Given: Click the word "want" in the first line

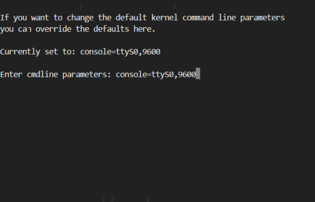Looking at the screenshot, I should pos(40,18).
